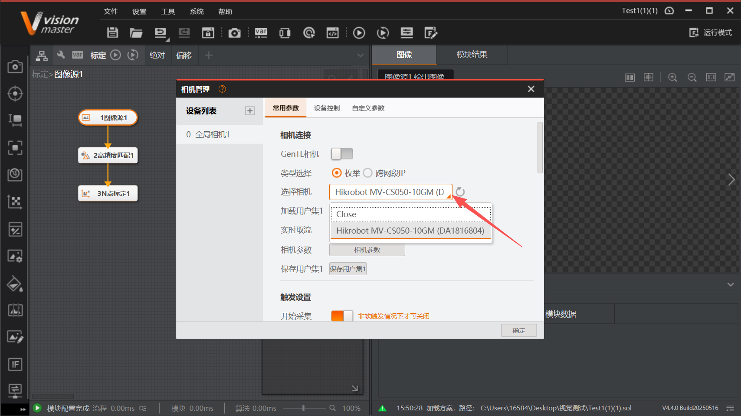Click the refresh camera list icon

[x=460, y=192]
